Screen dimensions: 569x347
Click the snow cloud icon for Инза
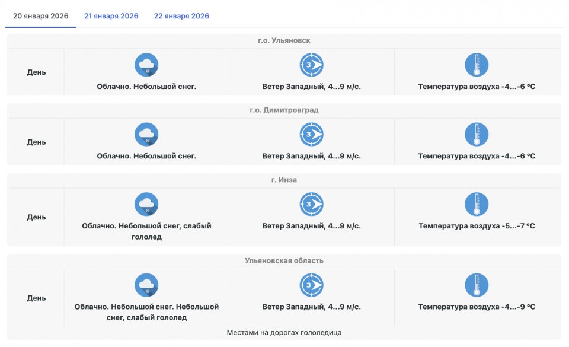point(146,204)
